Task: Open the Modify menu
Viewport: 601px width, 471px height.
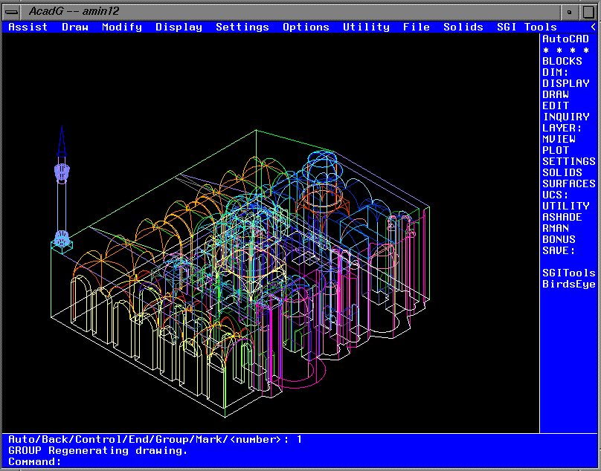Action: point(122,27)
